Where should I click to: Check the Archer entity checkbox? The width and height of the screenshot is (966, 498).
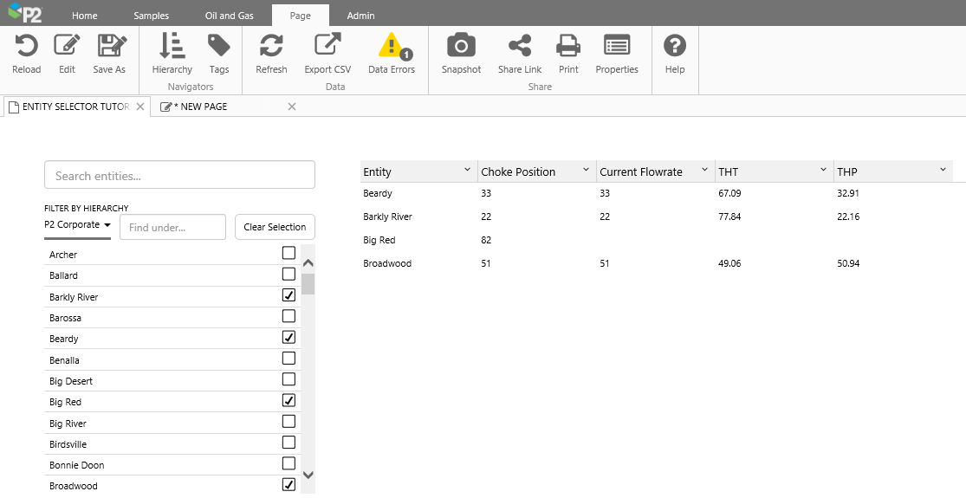(x=289, y=254)
